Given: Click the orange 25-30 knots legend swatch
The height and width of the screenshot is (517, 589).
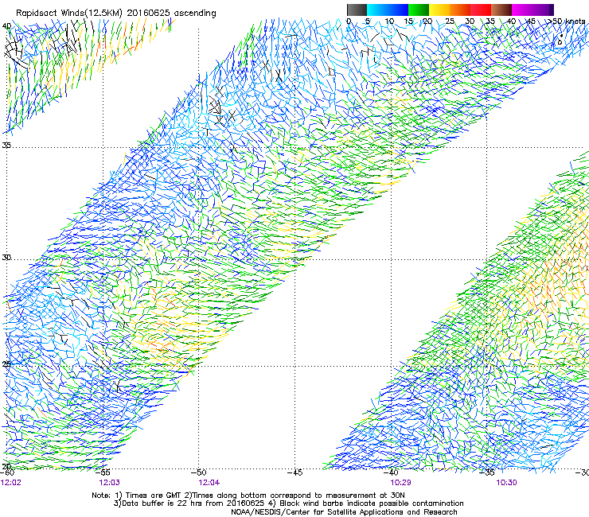Looking at the screenshot, I should click(460, 10).
